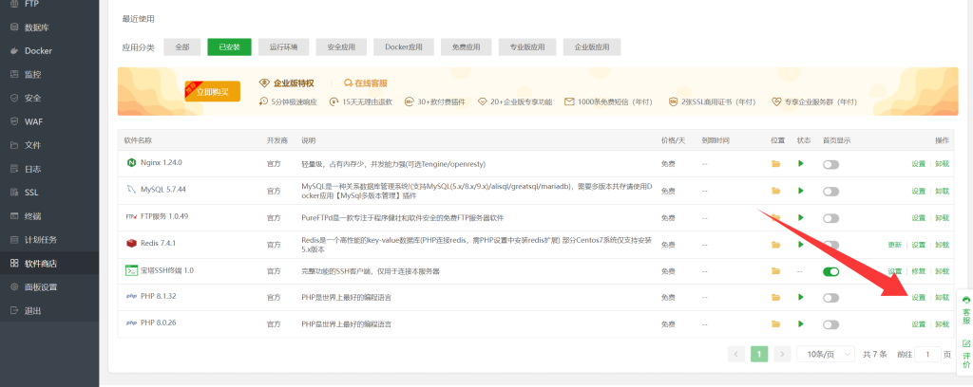Click 设置 link for PHP 8.1.32

pos(918,297)
